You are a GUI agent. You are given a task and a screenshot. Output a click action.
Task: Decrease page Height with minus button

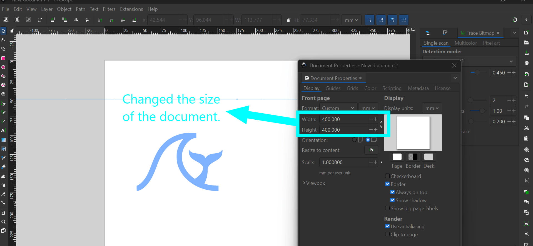click(371, 130)
